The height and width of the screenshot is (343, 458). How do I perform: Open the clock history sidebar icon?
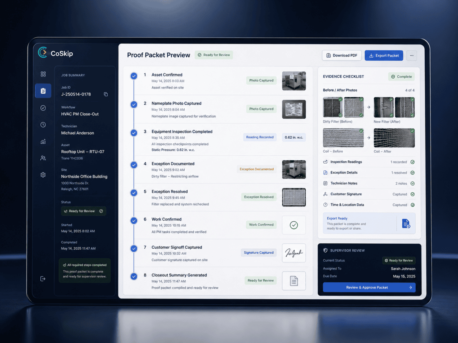tap(43, 125)
